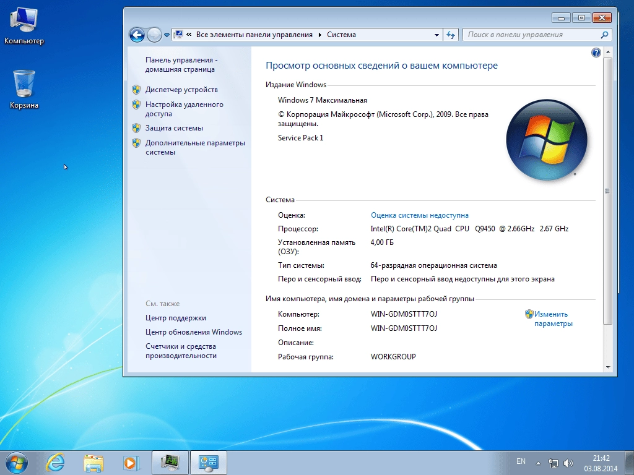The image size is (634, 475).
Task: Click '64-разрядная операционная система' text
Action: (x=434, y=265)
